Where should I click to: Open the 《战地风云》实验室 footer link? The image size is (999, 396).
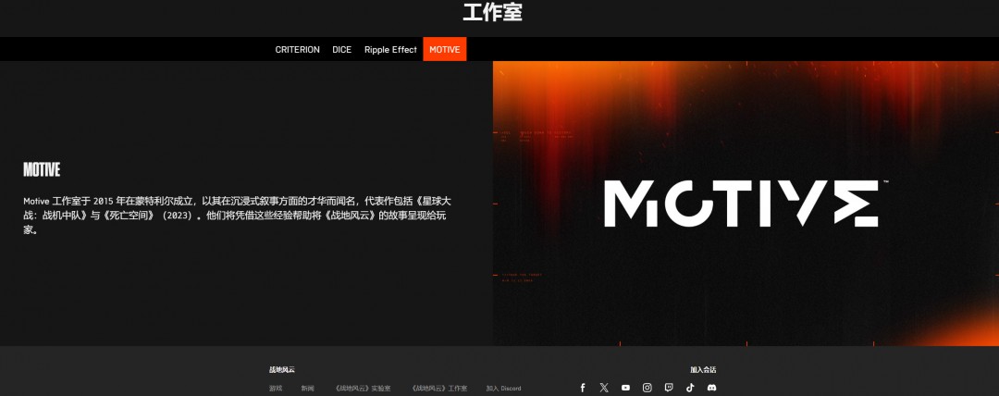[363, 389]
